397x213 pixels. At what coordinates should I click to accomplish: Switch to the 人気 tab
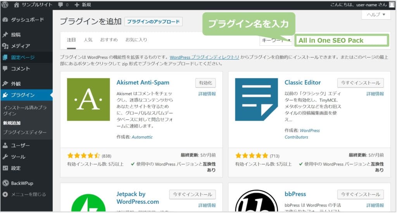click(88, 40)
